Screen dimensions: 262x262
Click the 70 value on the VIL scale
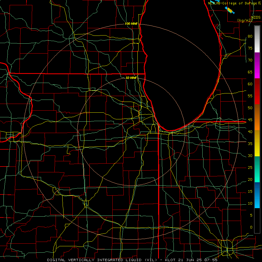pos(250,60)
